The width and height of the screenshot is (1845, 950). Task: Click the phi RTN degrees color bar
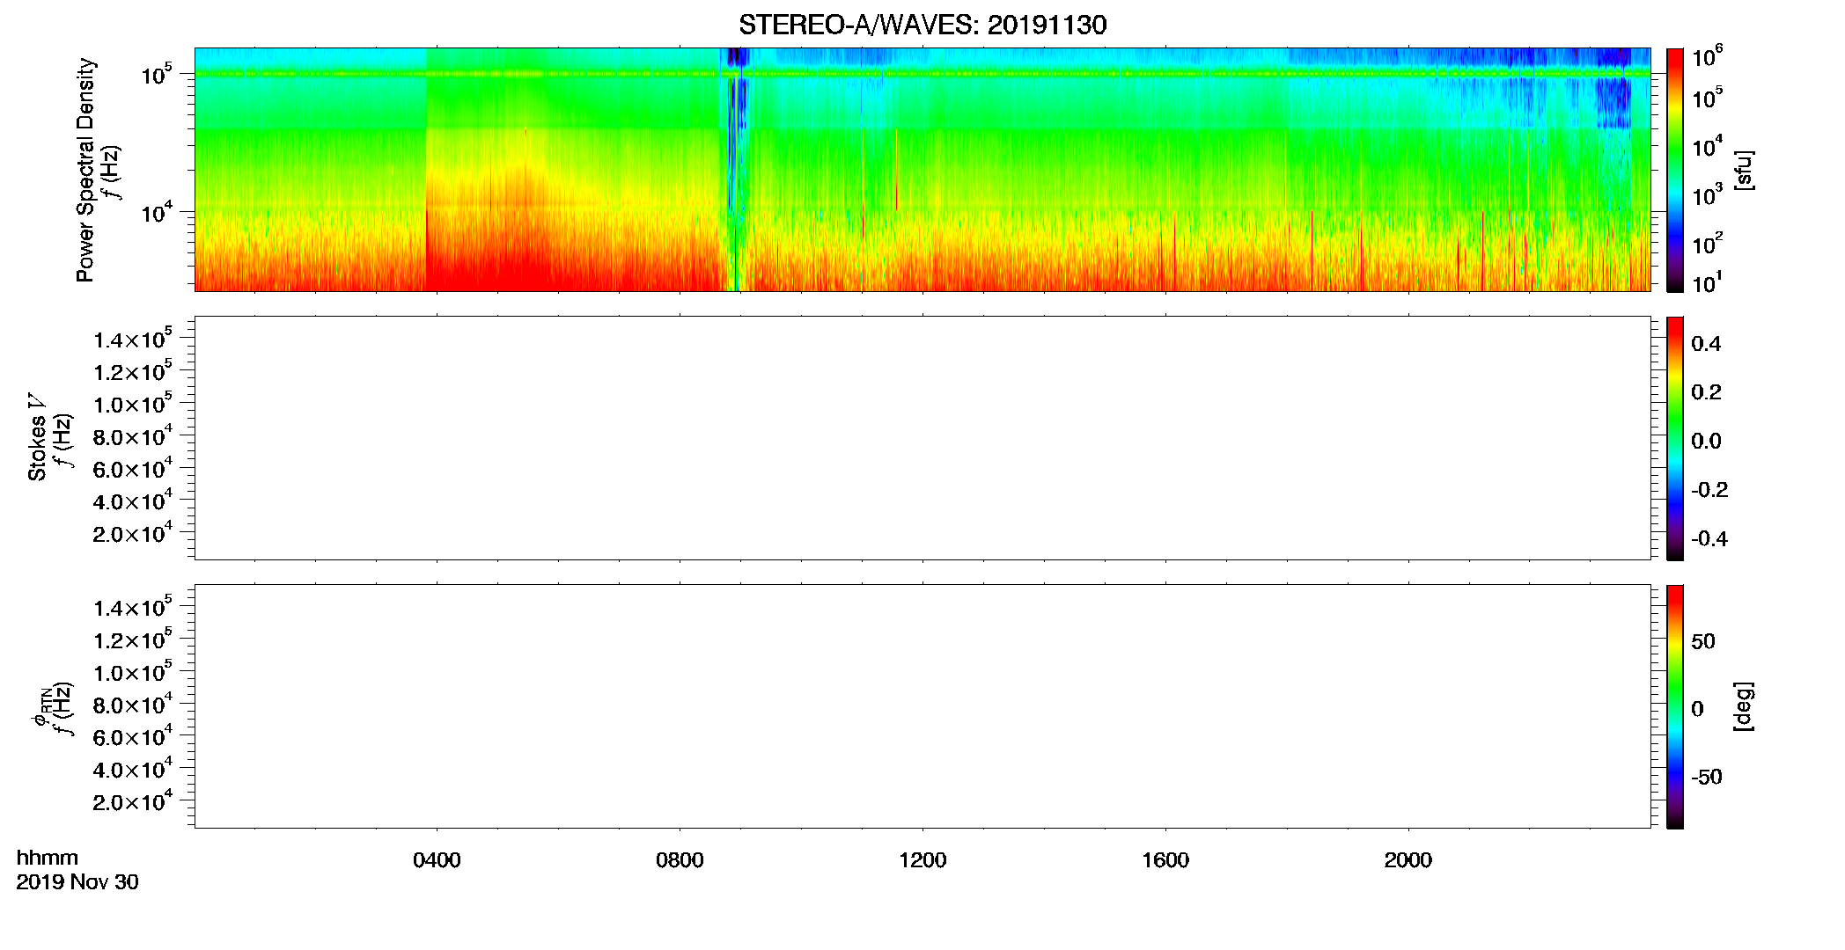click(x=1674, y=706)
